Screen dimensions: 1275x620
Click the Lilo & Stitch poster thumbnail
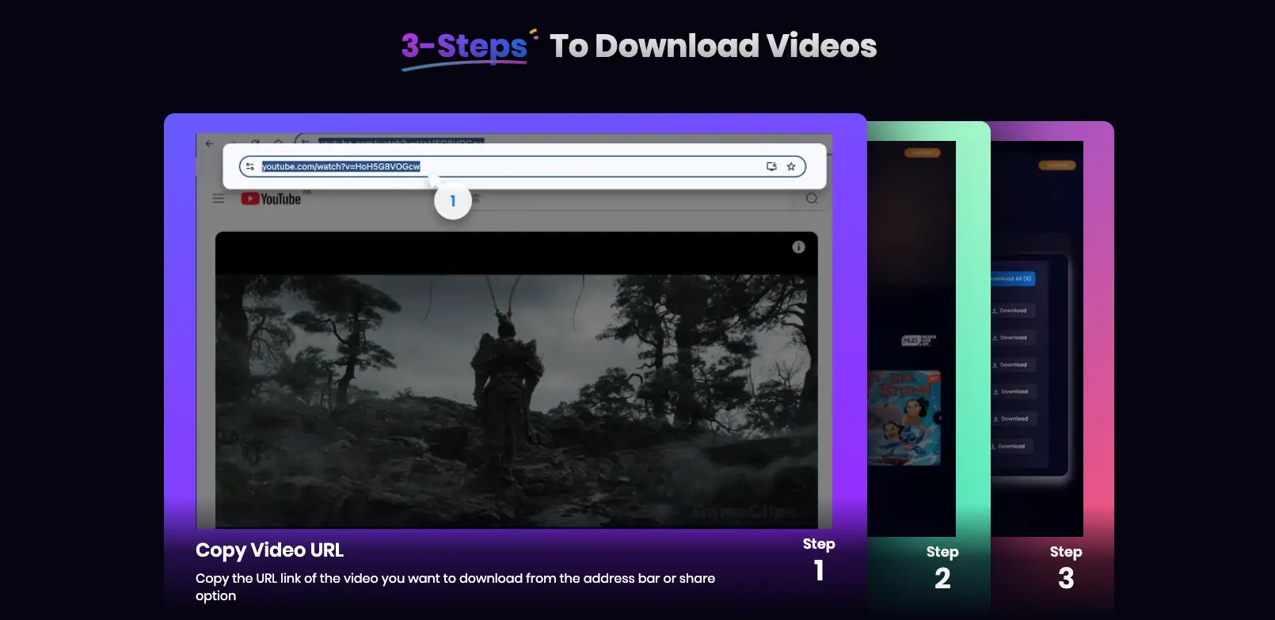point(904,417)
